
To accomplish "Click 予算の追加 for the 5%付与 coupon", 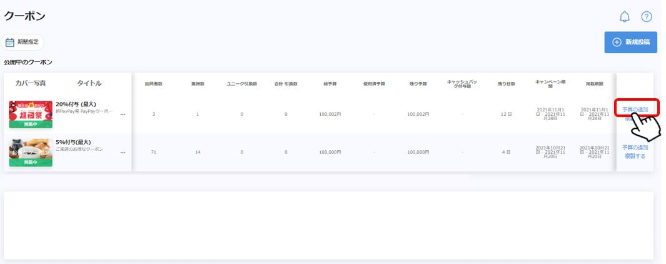I will 635,148.
